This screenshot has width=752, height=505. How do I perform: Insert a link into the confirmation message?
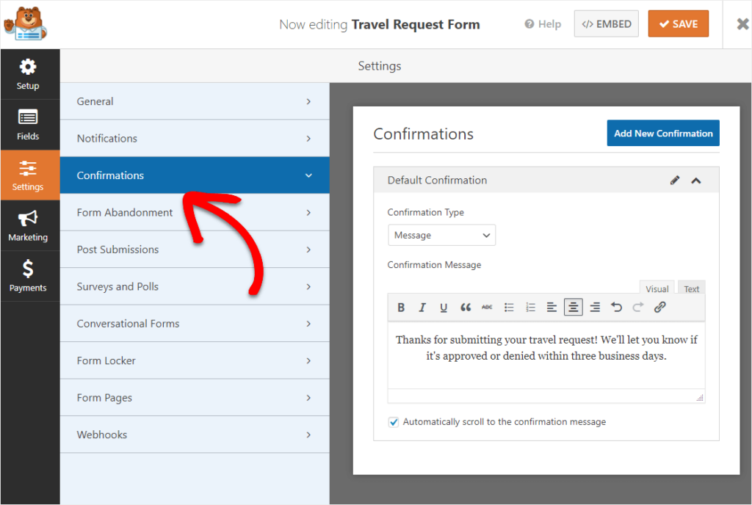[659, 307]
